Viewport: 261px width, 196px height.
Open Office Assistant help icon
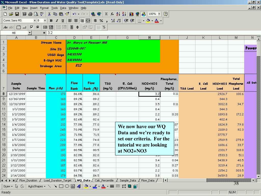(165, 14)
